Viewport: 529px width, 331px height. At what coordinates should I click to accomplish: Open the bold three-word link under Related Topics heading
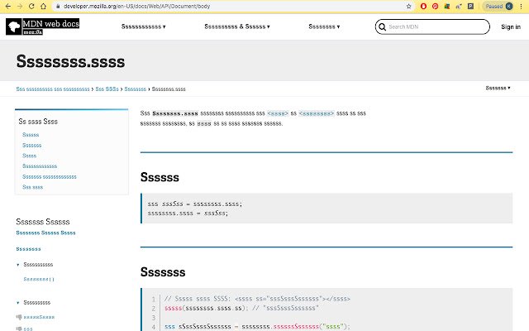(46, 233)
